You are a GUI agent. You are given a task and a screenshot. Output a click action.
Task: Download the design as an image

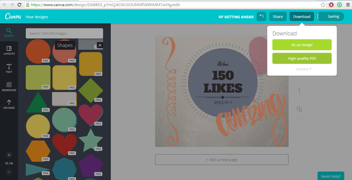point(302,45)
